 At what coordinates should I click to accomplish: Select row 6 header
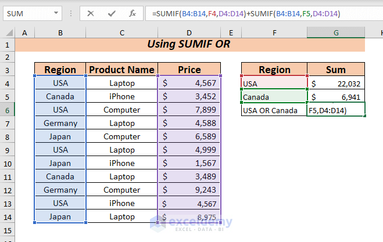point(8,110)
